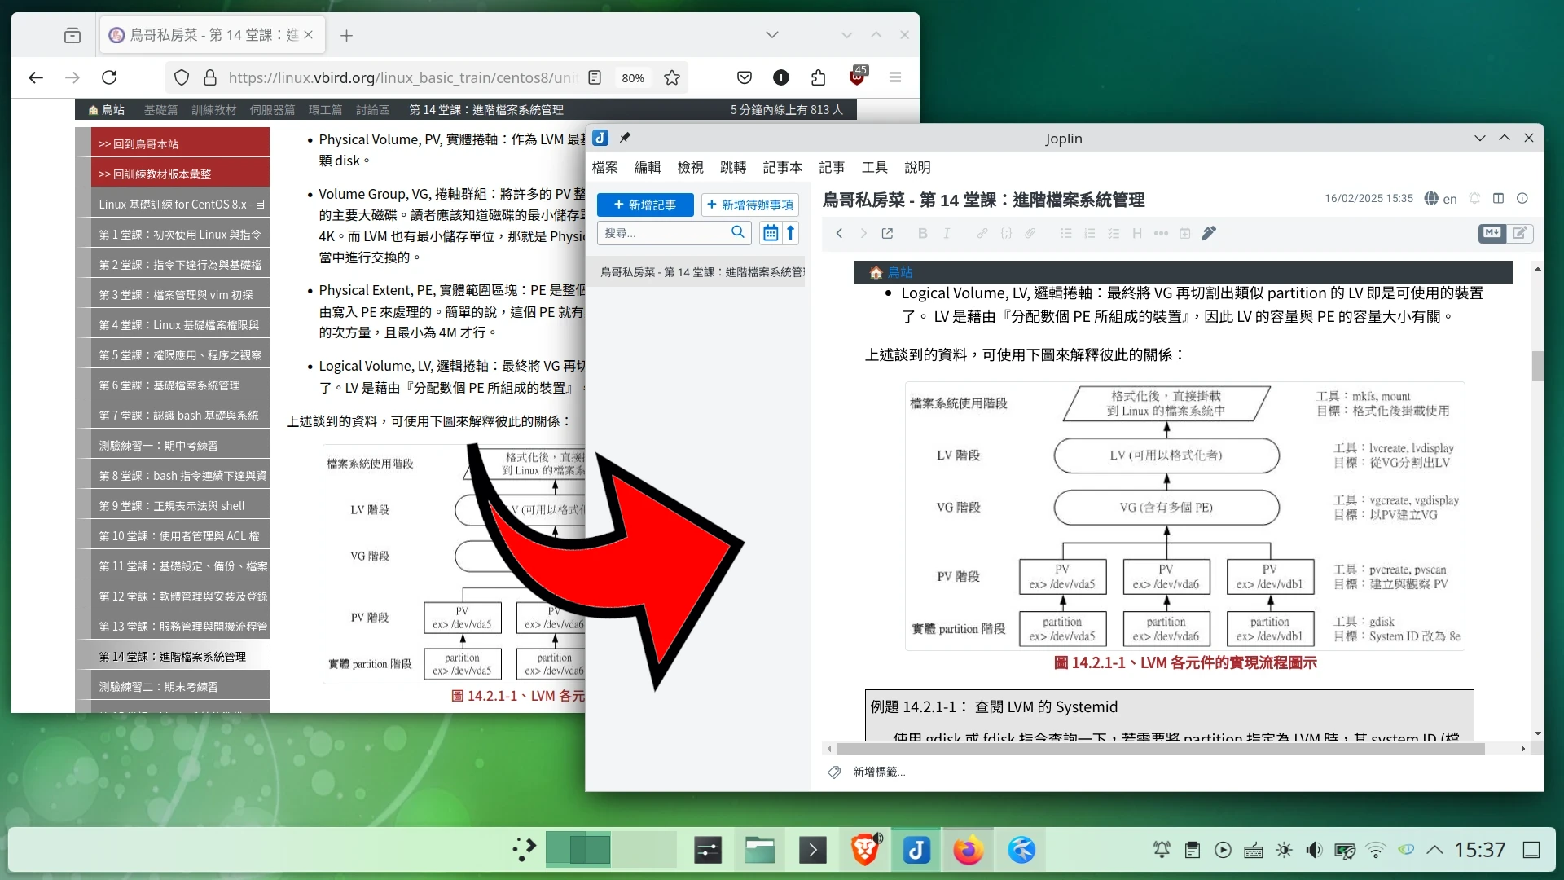Open the 工具 menu in Joplin

click(x=874, y=167)
